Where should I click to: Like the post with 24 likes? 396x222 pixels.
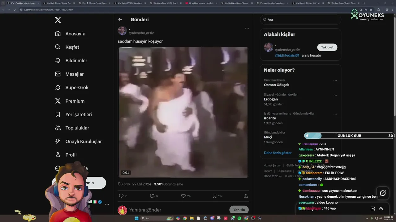click(183, 196)
